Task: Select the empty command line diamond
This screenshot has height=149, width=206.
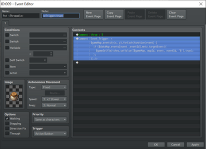Action: [77, 62]
